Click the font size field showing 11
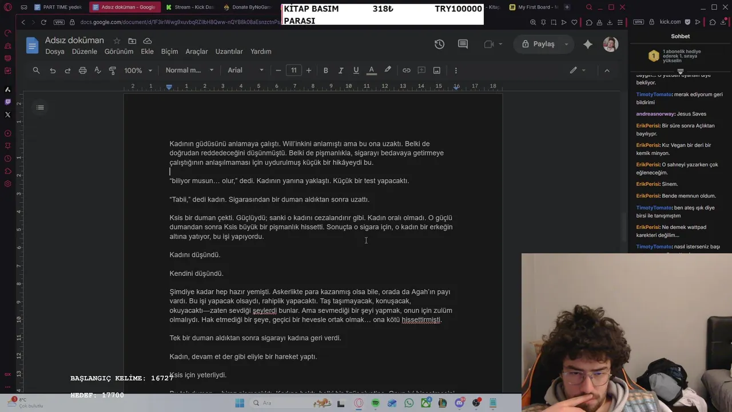 293,70
